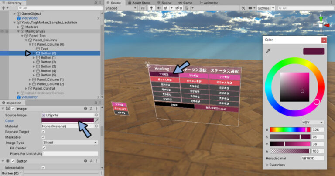The image size is (335, 176).
Task: Uncheck Fill Center
Action: click(44, 148)
